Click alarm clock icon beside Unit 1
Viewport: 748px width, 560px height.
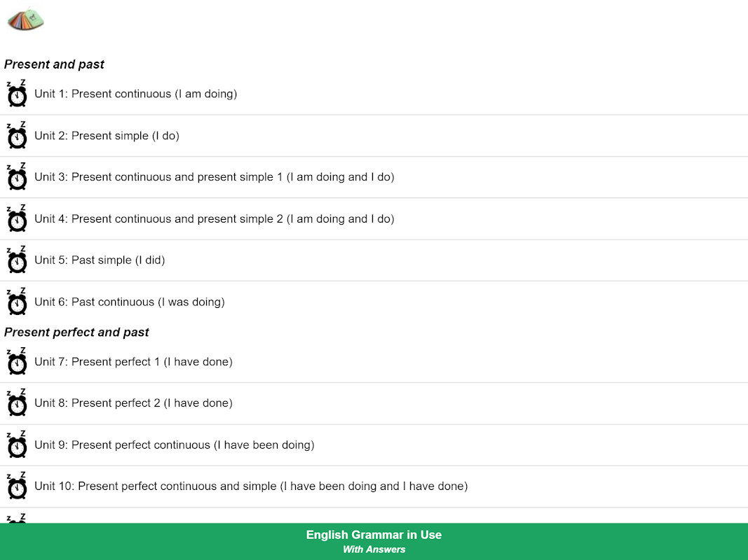click(x=17, y=94)
